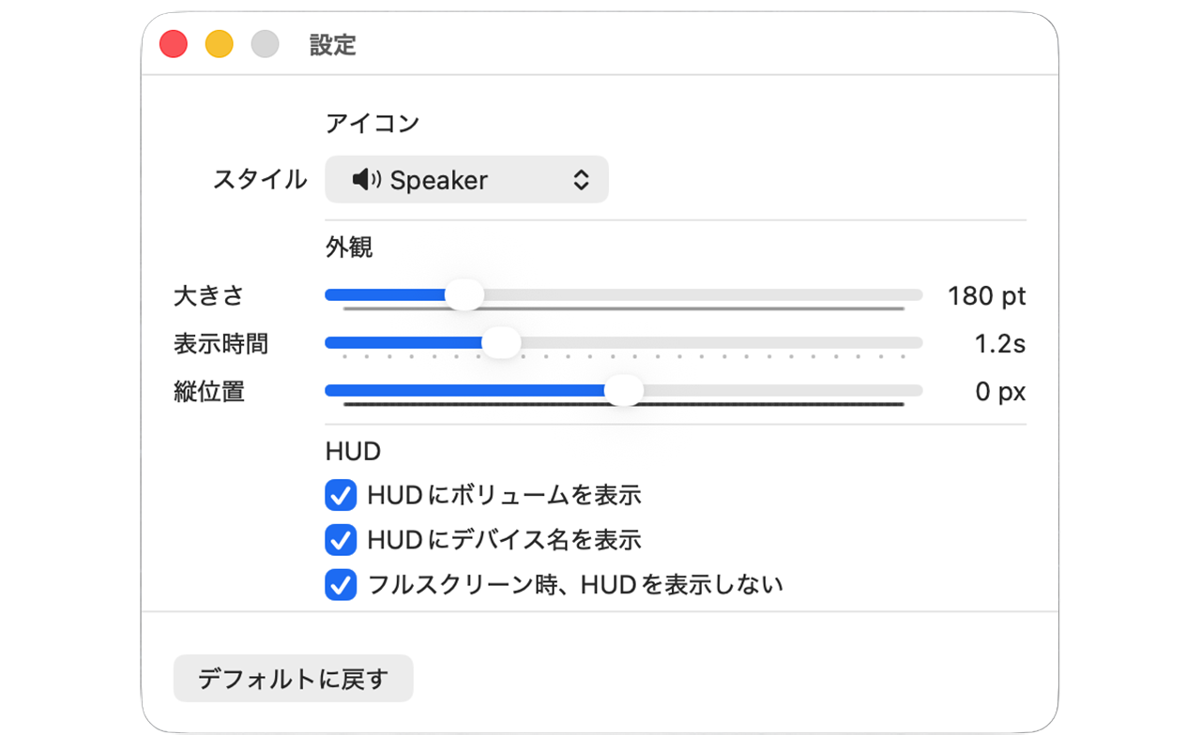1201x750 pixels.
Task: Click the 設定 window title text
Action: point(333,45)
